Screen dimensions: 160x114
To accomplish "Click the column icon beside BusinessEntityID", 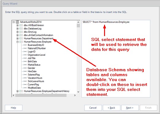I will click(25, 45).
